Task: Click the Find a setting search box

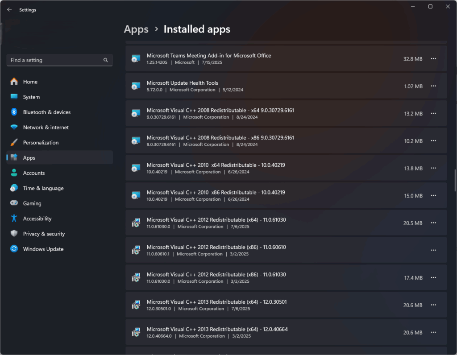Action: click(x=59, y=60)
